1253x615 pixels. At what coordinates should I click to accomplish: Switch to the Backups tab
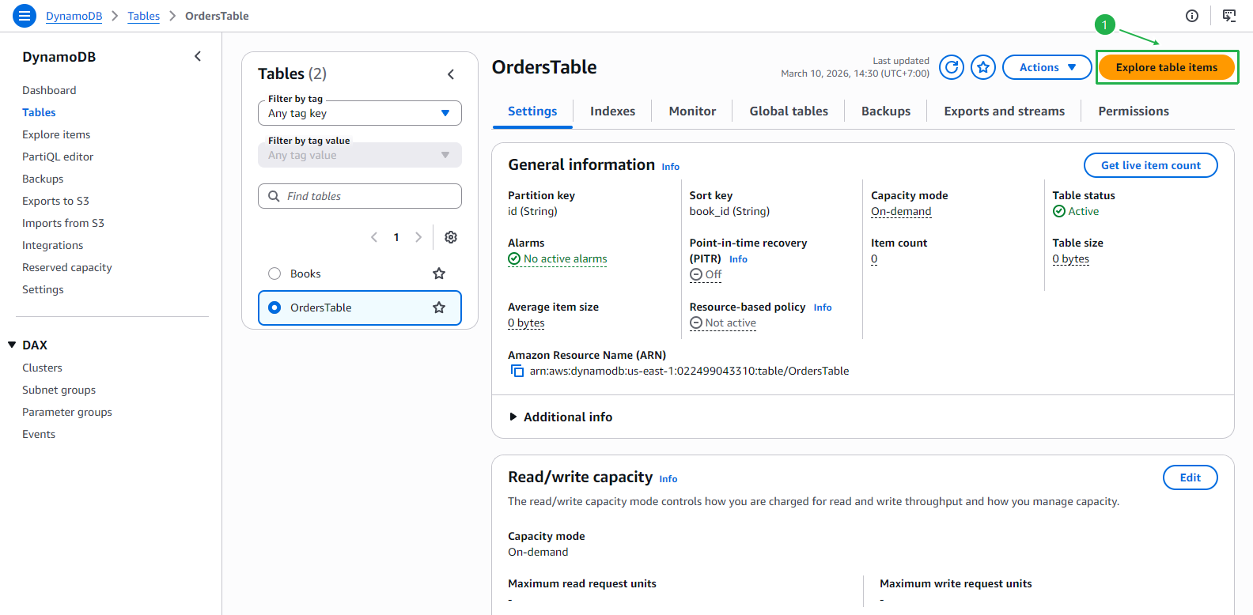(886, 111)
